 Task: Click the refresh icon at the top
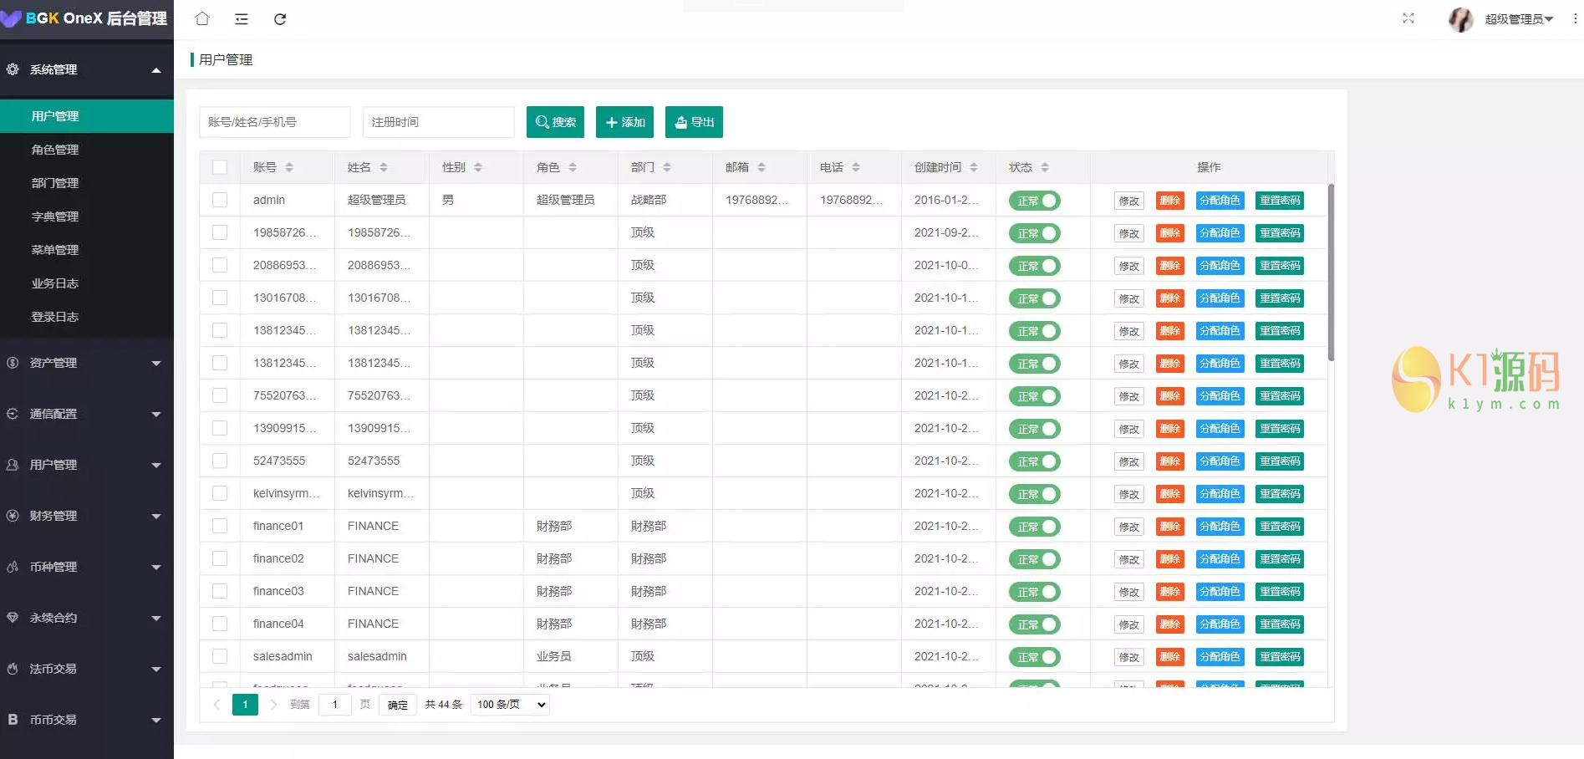(281, 18)
